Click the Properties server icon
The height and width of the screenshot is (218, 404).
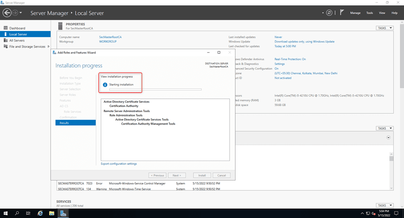coord(60,26)
